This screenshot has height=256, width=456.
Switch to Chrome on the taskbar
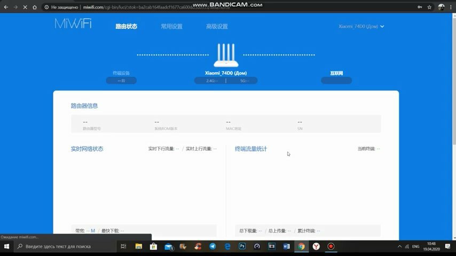pos(301,246)
